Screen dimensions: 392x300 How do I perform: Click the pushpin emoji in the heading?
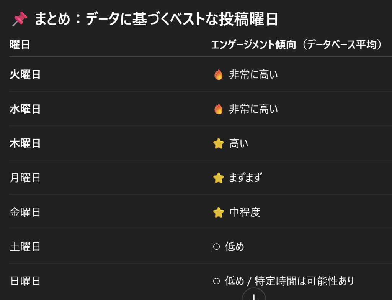tap(20, 19)
